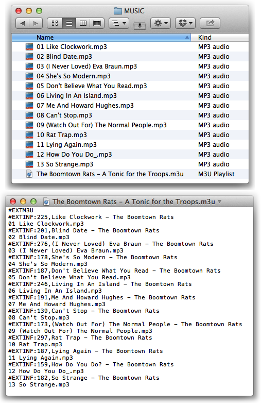261x405 pixels.
Task: Switch Finder to Cover Flow view
Action: 97,23
